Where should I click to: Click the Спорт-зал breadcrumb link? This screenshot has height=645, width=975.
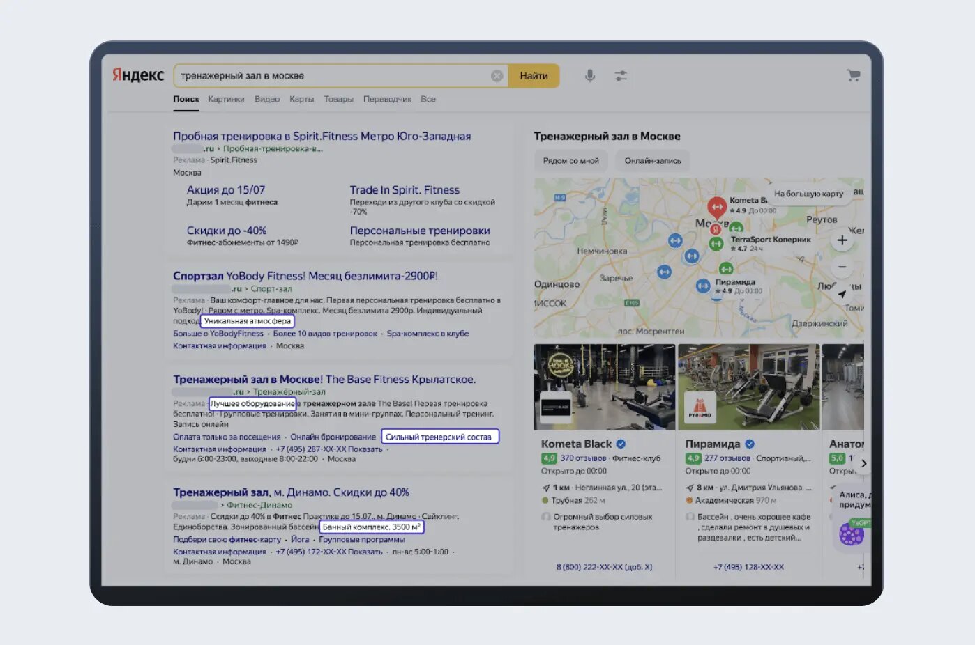click(271, 289)
